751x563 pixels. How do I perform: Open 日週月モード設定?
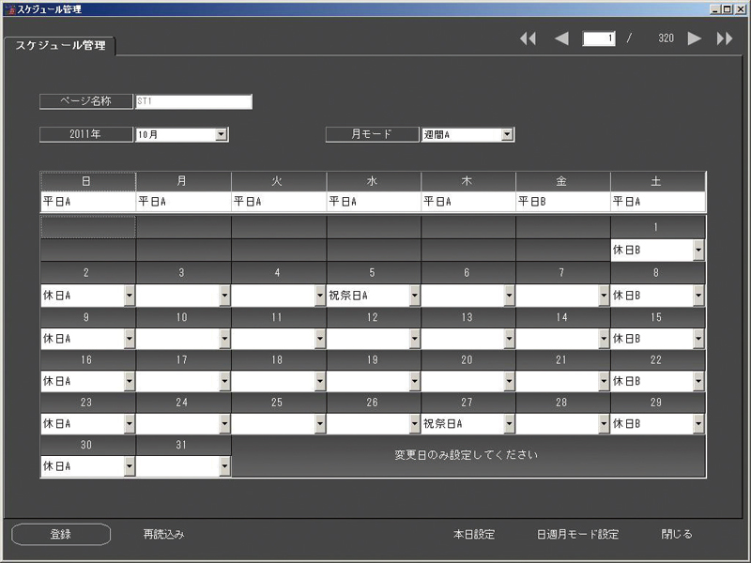[x=577, y=534]
